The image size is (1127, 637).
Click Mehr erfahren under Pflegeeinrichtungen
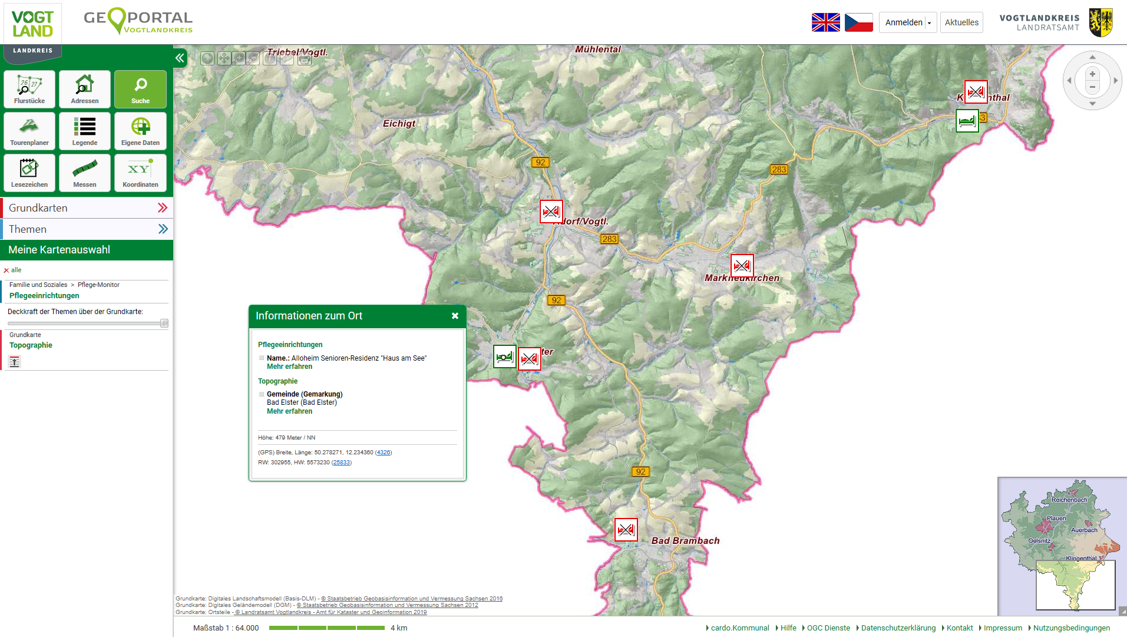tap(289, 367)
